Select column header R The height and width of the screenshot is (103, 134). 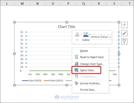pyautogui.click(x=99, y=4)
